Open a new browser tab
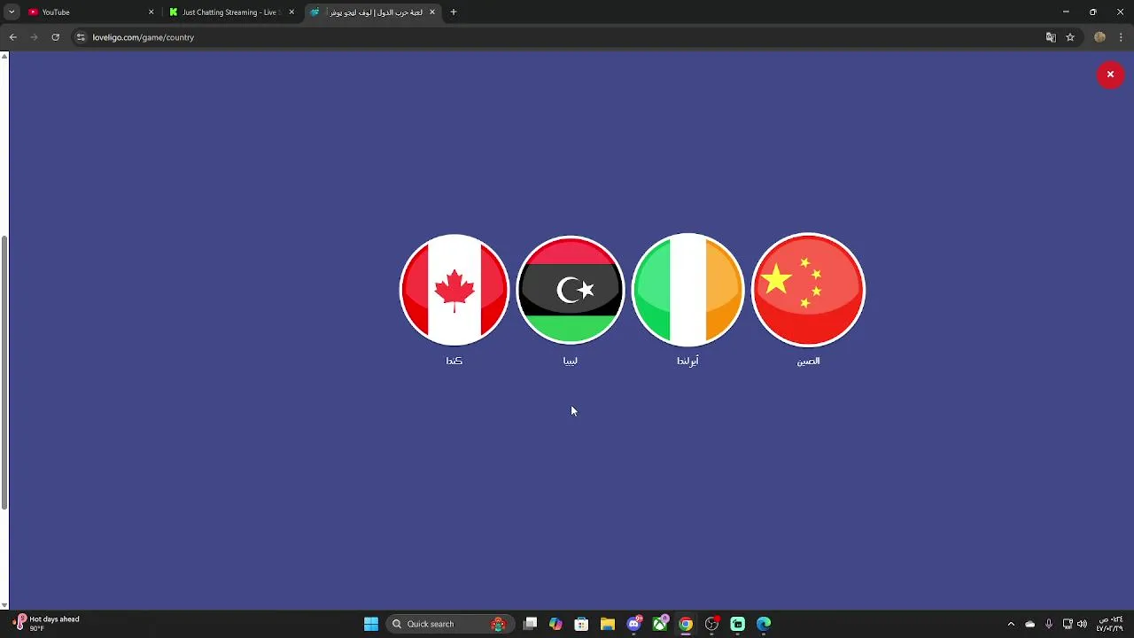Image resolution: width=1134 pixels, height=638 pixels. tap(454, 12)
